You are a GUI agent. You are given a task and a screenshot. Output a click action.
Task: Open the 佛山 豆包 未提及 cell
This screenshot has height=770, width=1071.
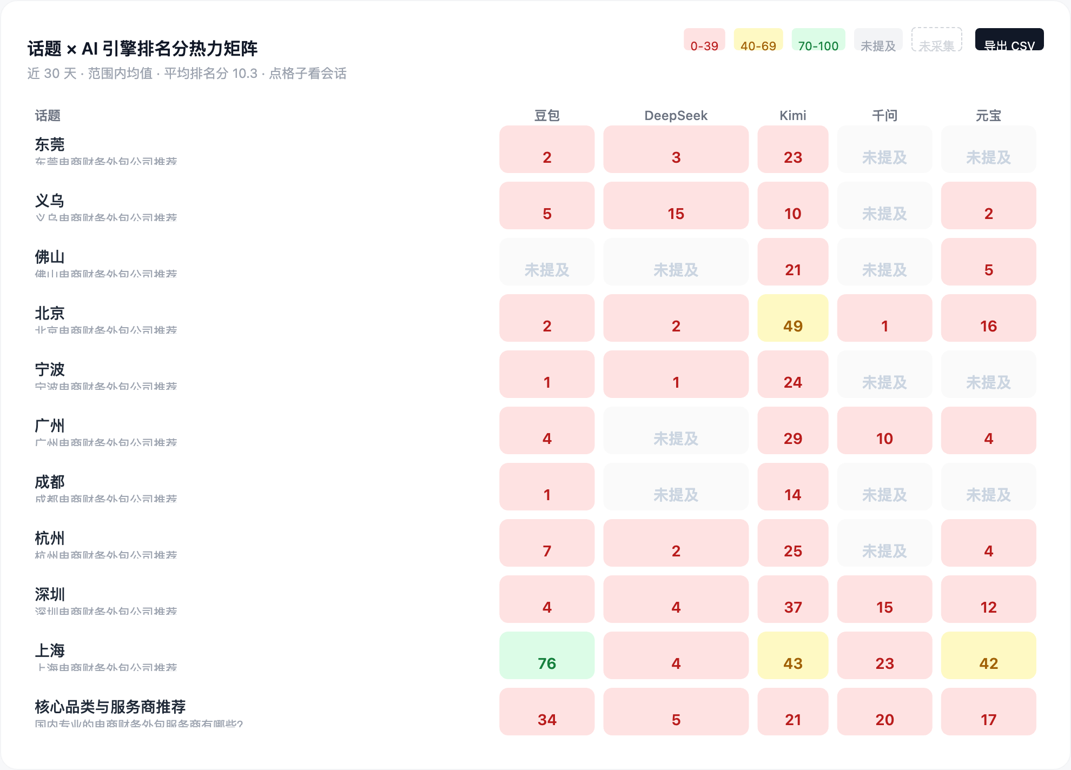tap(547, 262)
